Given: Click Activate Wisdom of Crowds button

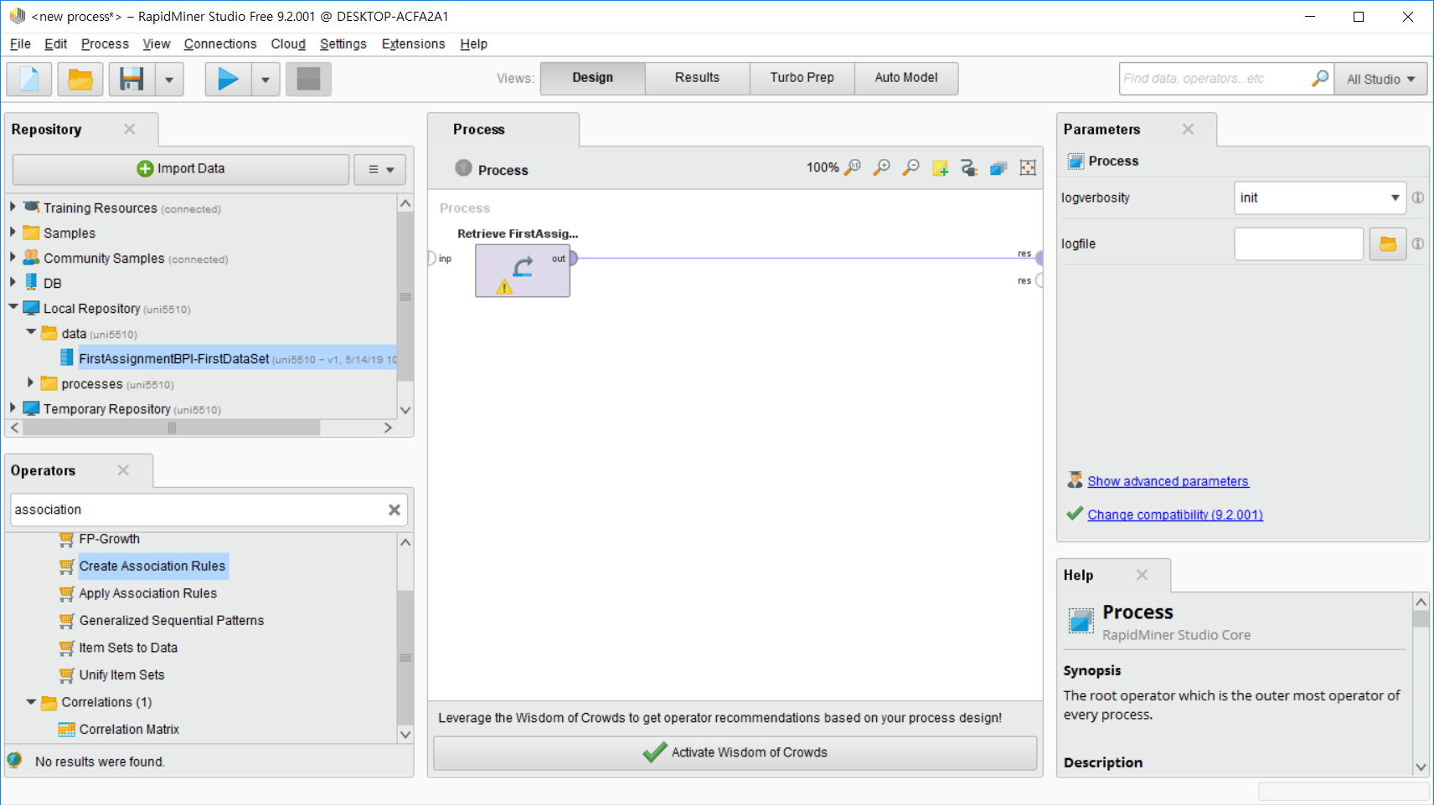Looking at the screenshot, I should pos(735,753).
